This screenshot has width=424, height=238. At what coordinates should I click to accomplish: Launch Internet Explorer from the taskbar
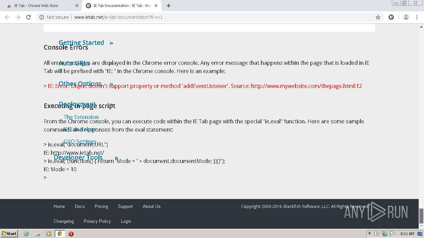[x=26, y=234]
